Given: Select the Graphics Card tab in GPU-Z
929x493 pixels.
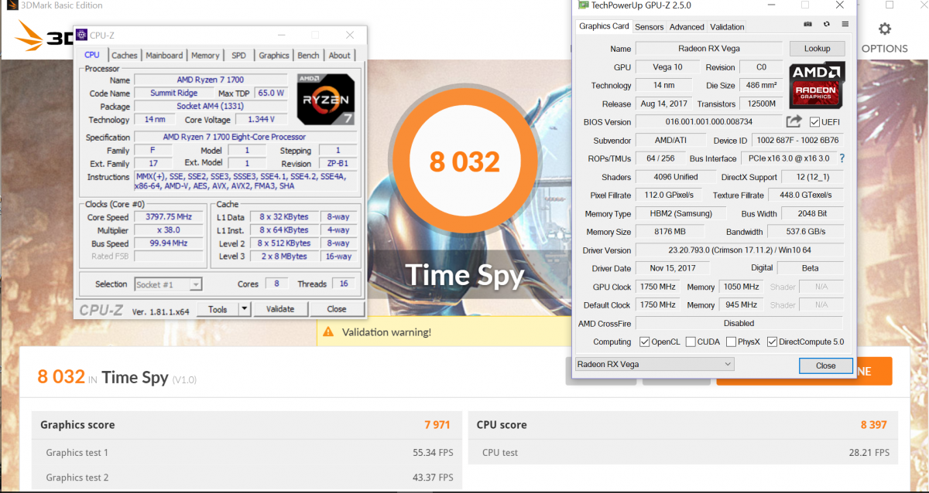Looking at the screenshot, I should (604, 25).
